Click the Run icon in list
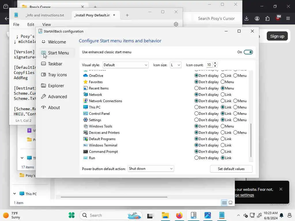Viewport: 295px width, 221px height. pos(85,158)
